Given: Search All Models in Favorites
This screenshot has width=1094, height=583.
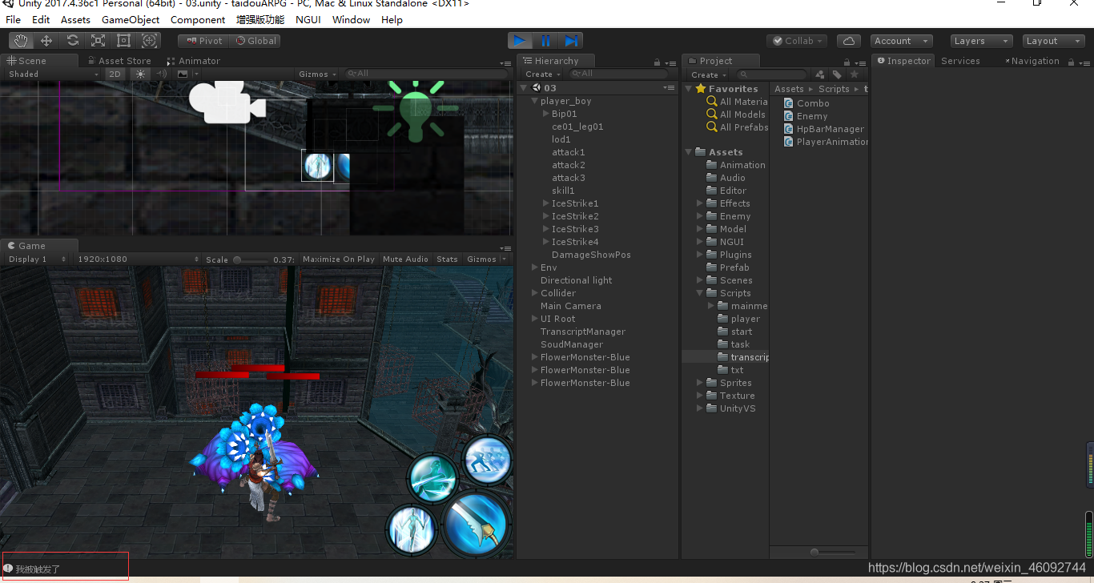Looking at the screenshot, I should pos(736,115).
